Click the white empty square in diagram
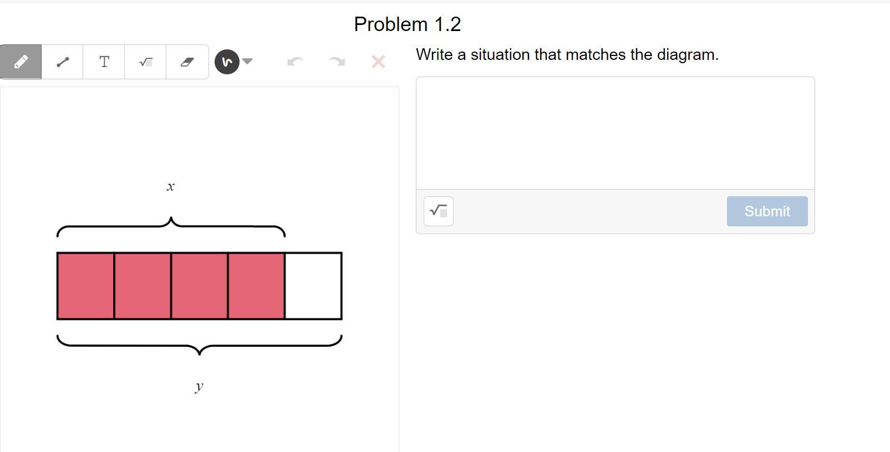Screen dimensions: 890x452 [x=313, y=286]
